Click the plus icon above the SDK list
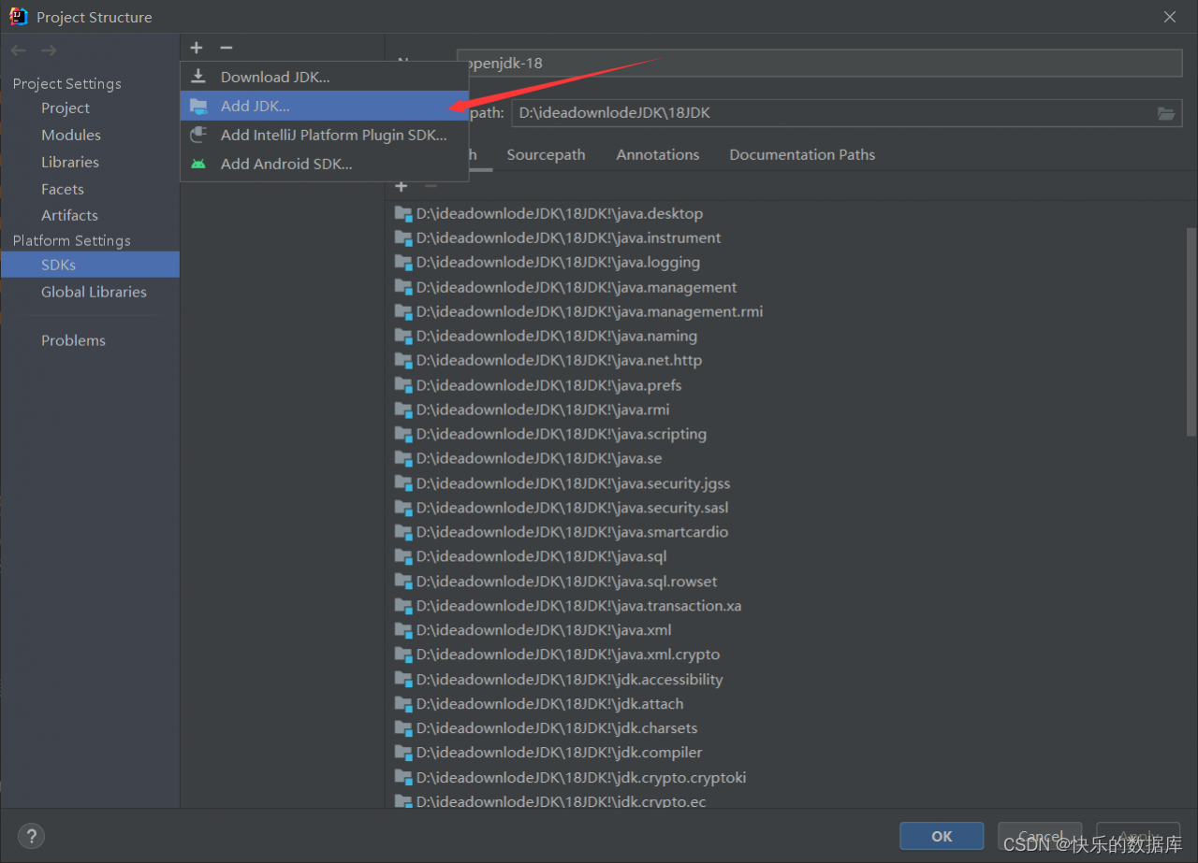1198x863 pixels. [197, 48]
